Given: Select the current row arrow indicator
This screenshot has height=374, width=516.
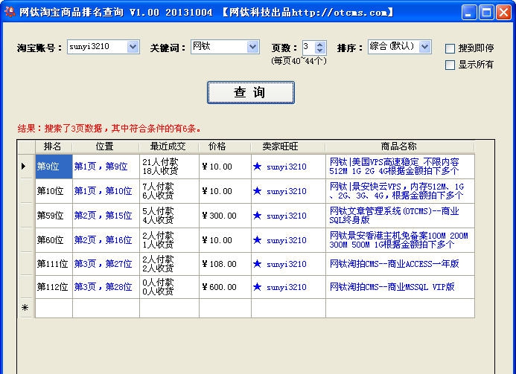Looking at the screenshot, I should (24, 167).
